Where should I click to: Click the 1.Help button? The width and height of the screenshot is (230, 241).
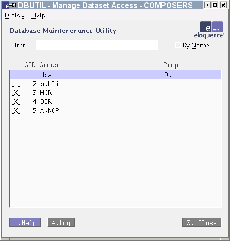[25, 222]
